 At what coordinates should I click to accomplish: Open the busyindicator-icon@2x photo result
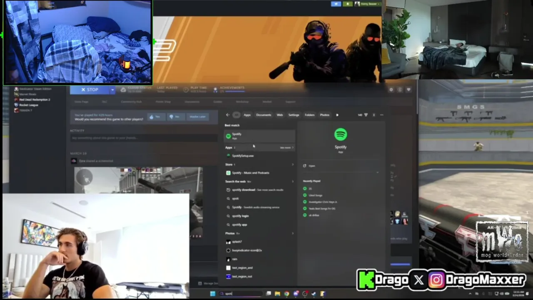(x=260, y=250)
